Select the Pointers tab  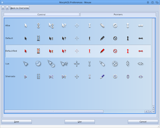coord(118,14)
